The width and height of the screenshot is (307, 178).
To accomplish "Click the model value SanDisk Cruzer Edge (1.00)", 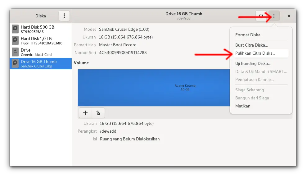I will coord(124,30).
